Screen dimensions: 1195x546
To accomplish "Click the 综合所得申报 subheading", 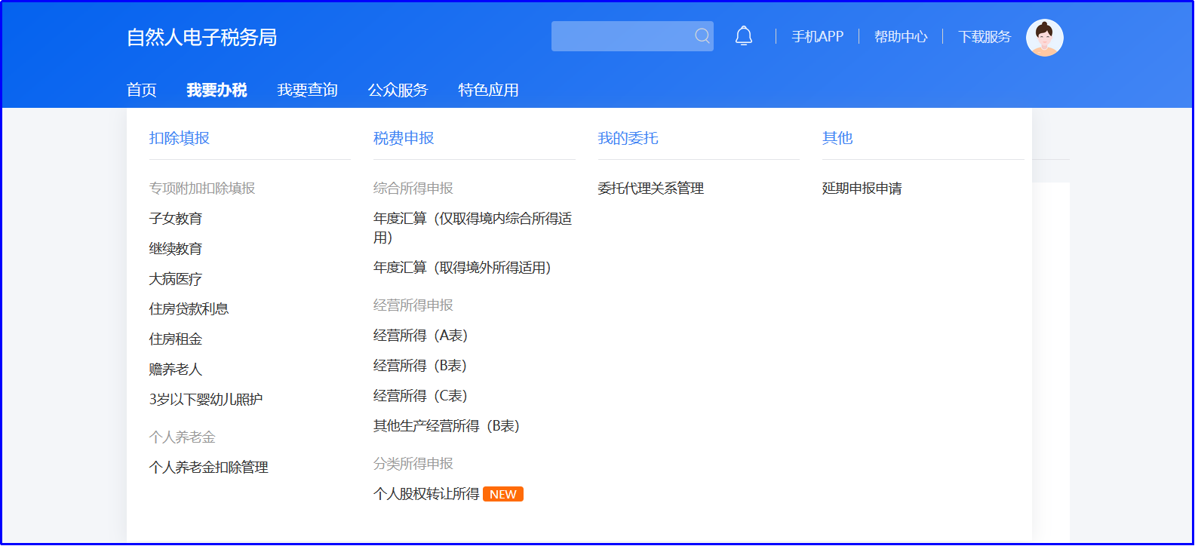I will pyautogui.click(x=413, y=189).
